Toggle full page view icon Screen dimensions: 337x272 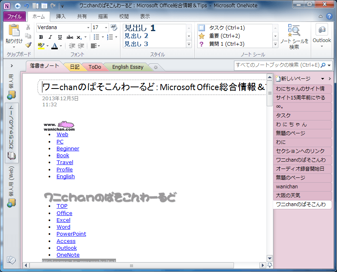44,6
